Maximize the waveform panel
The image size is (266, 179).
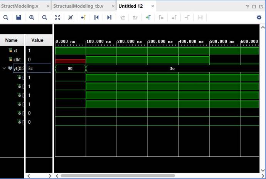(x=254, y=7)
